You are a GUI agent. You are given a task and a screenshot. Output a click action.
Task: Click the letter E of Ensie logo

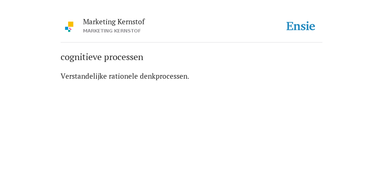(x=290, y=26)
